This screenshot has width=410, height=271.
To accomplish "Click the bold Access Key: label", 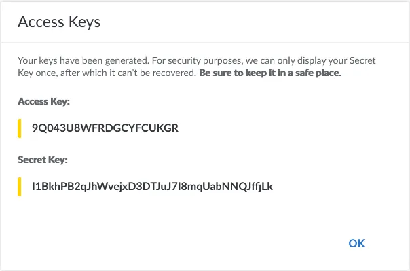I will 43,101.
